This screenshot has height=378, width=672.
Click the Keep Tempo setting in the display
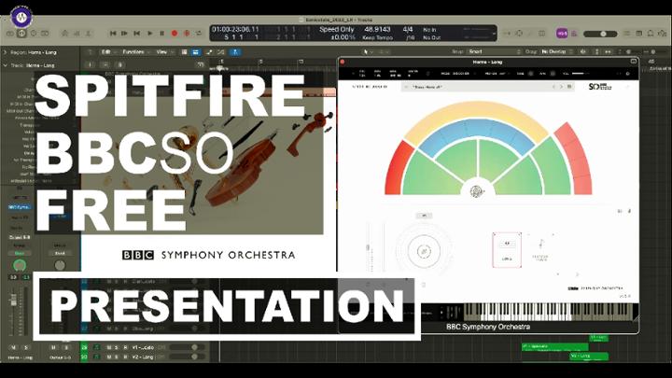click(378, 37)
